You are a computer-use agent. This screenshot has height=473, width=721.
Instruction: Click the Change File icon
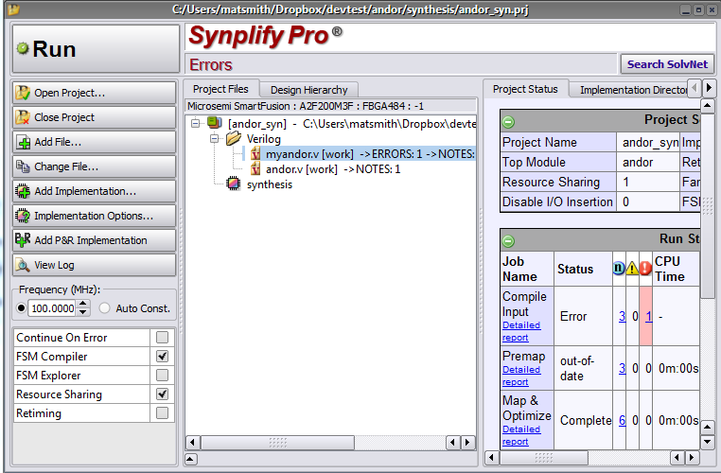pyautogui.click(x=24, y=166)
